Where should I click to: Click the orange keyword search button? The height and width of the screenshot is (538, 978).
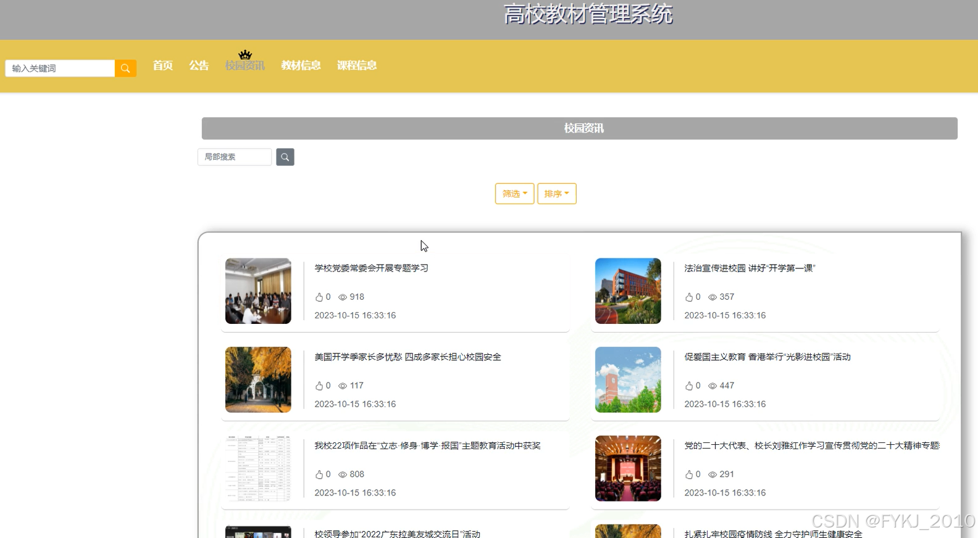pyautogui.click(x=125, y=68)
